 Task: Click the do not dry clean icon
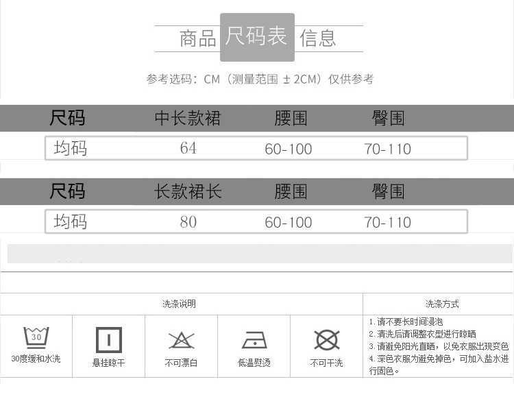[326, 340]
